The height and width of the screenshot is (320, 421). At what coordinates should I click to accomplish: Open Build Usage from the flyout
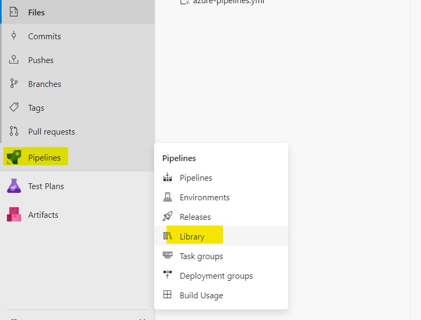(x=201, y=296)
